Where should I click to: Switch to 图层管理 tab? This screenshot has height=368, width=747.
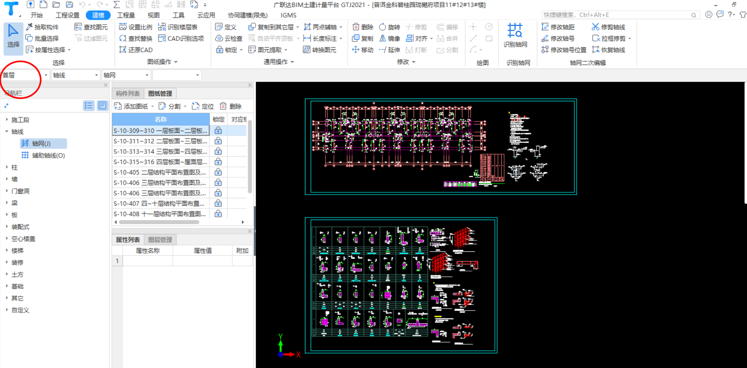pyautogui.click(x=160, y=240)
